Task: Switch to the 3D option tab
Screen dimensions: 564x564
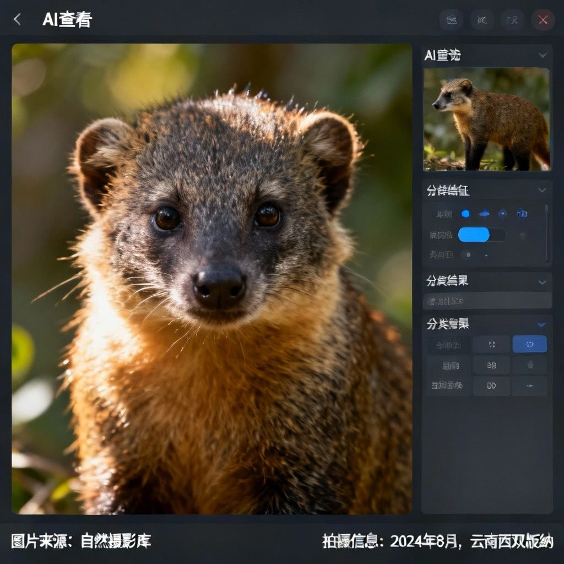Action: point(492,365)
